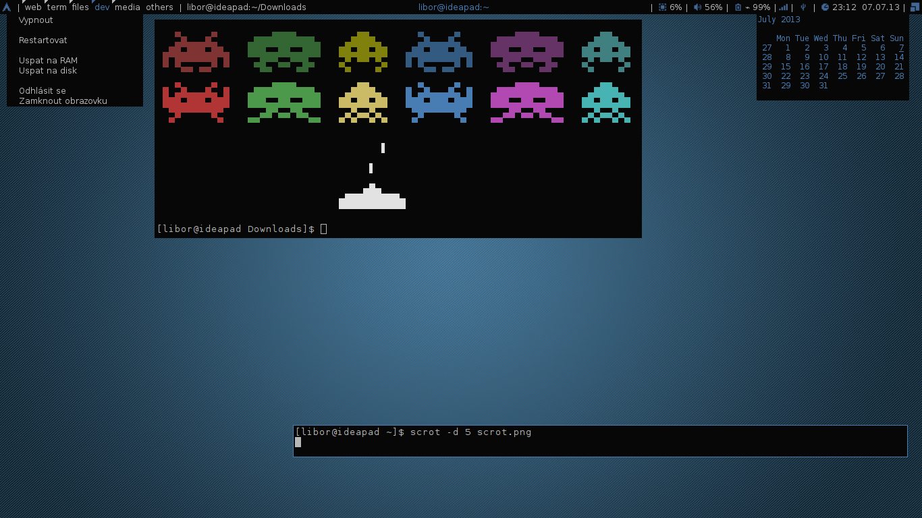The image size is (922, 518).
Task: Open the Arch logo launcher menu
Action: (x=7, y=7)
